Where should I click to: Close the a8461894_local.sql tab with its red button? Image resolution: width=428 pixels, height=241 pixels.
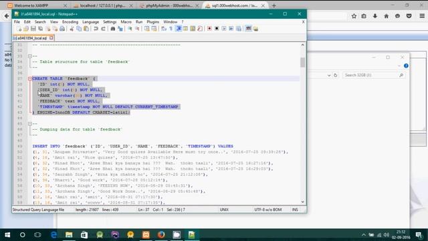pyautogui.click(x=51, y=37)
